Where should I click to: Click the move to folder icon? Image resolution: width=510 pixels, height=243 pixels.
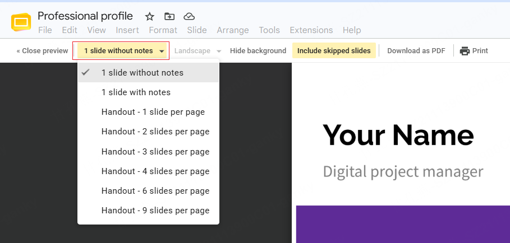pos(169,17)
